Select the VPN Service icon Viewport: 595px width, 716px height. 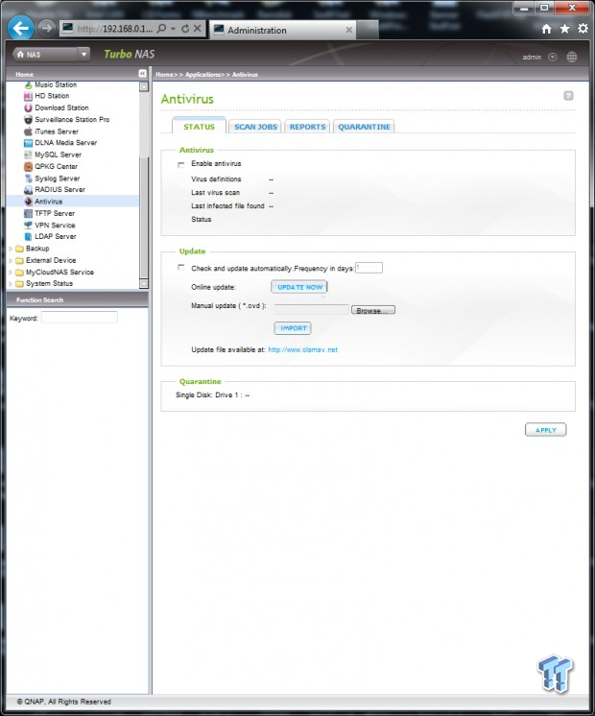[x=29, y=226]
